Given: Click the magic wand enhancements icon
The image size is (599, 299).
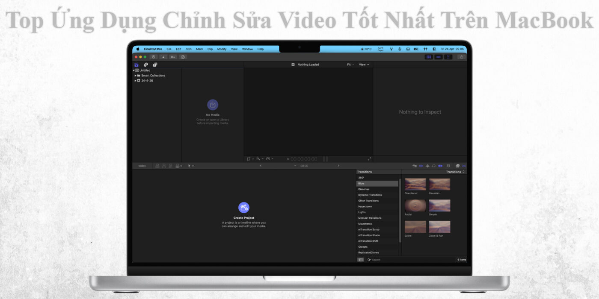Looking at the screenshot, I should pos(258,159).
